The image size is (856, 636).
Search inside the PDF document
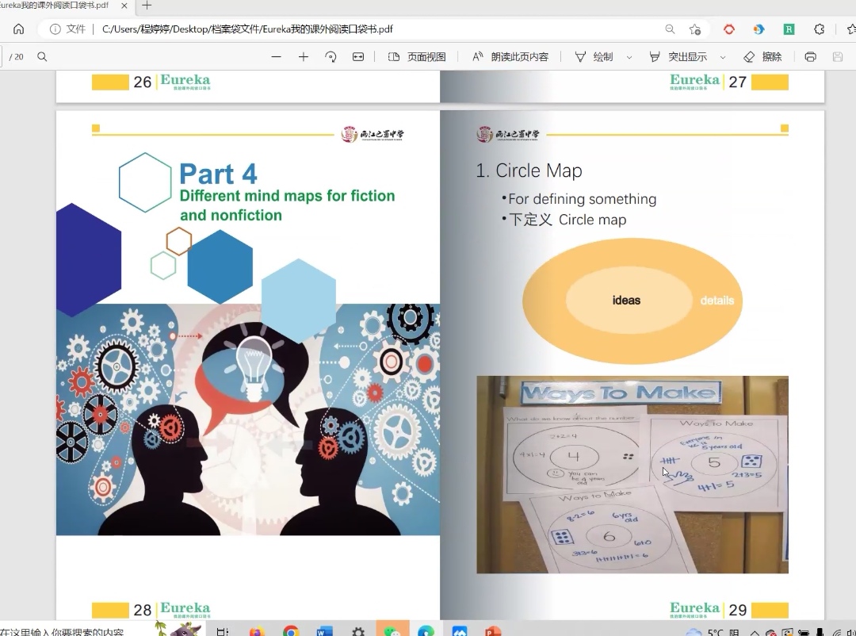tap(42, 56)
